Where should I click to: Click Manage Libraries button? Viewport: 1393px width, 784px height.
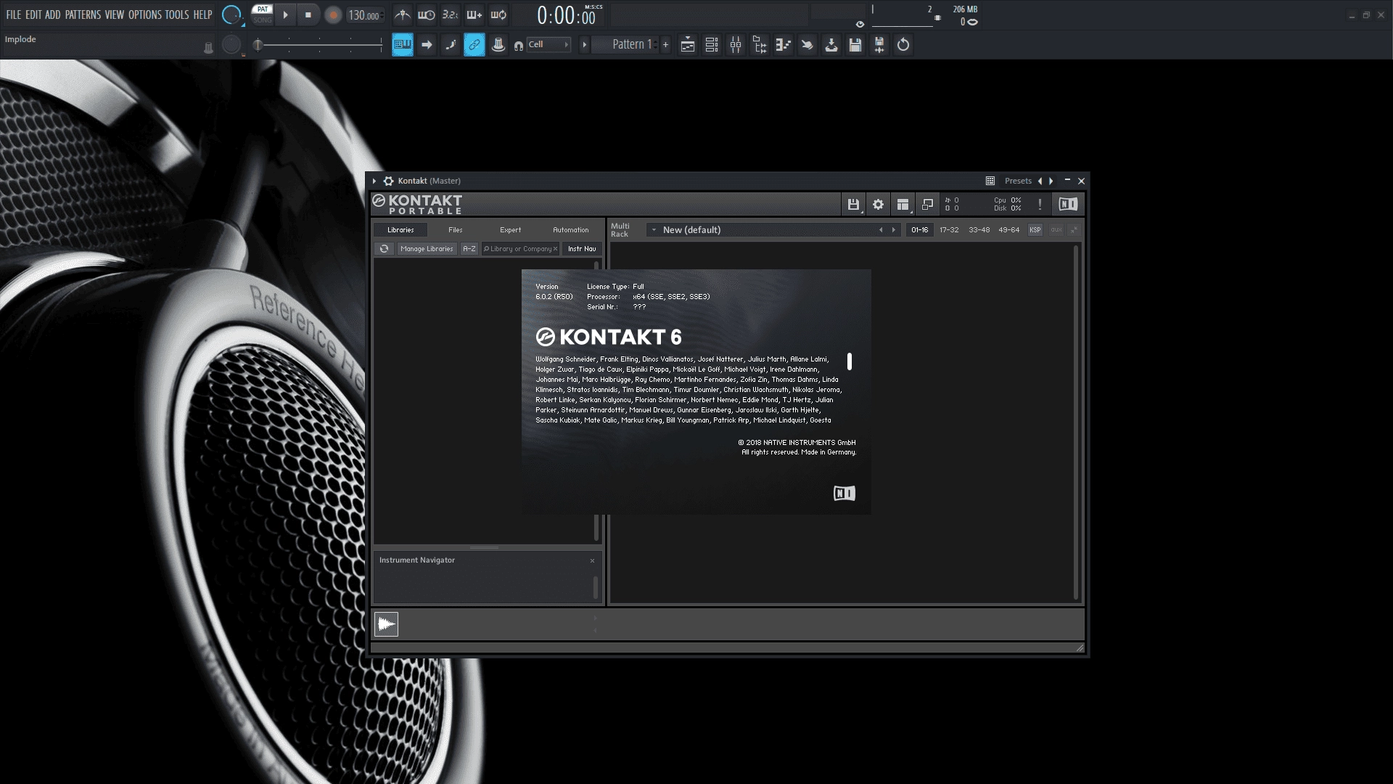click(x=427, y=249)
